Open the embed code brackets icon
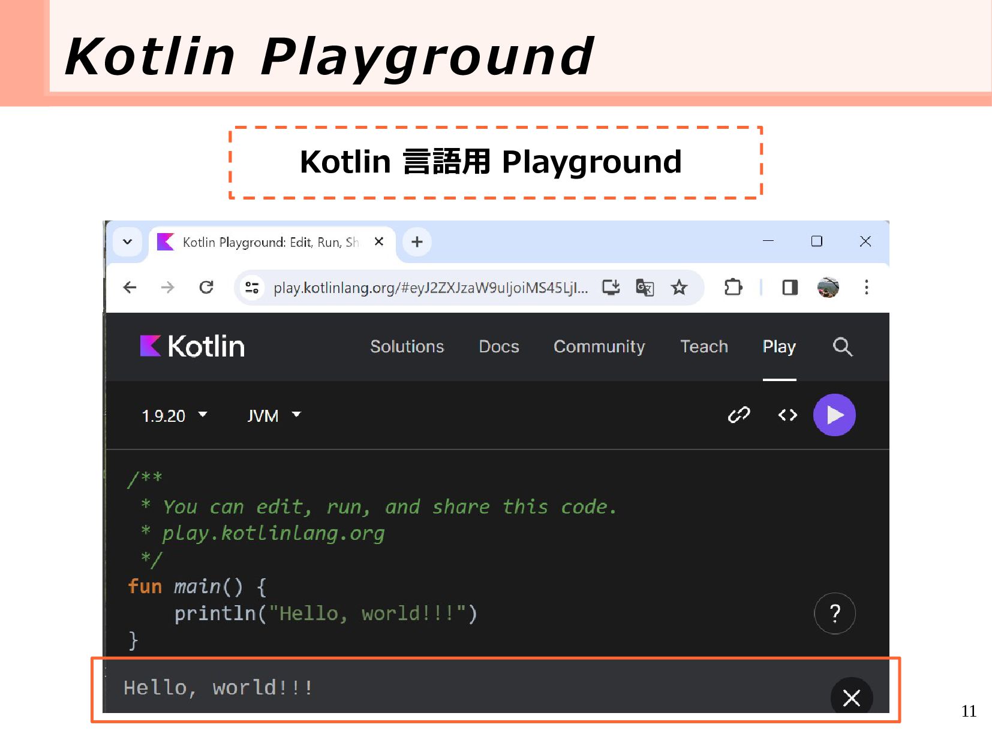 (787, 415)
